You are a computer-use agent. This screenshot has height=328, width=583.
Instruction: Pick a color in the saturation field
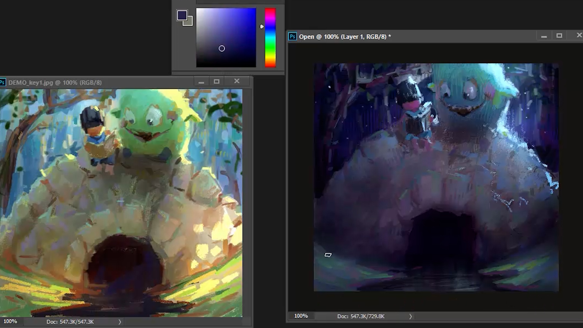[x=226, y=37]
